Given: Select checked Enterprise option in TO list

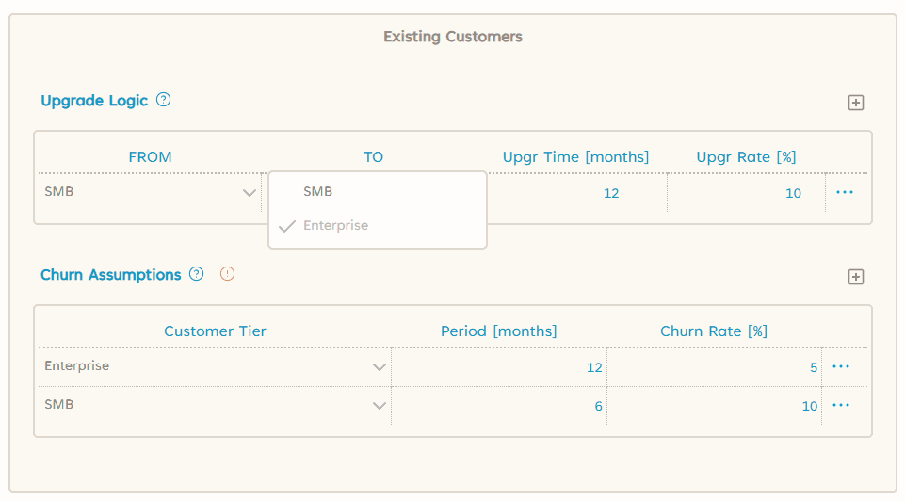Looking at the screenshot, I should tap(335, 226).
